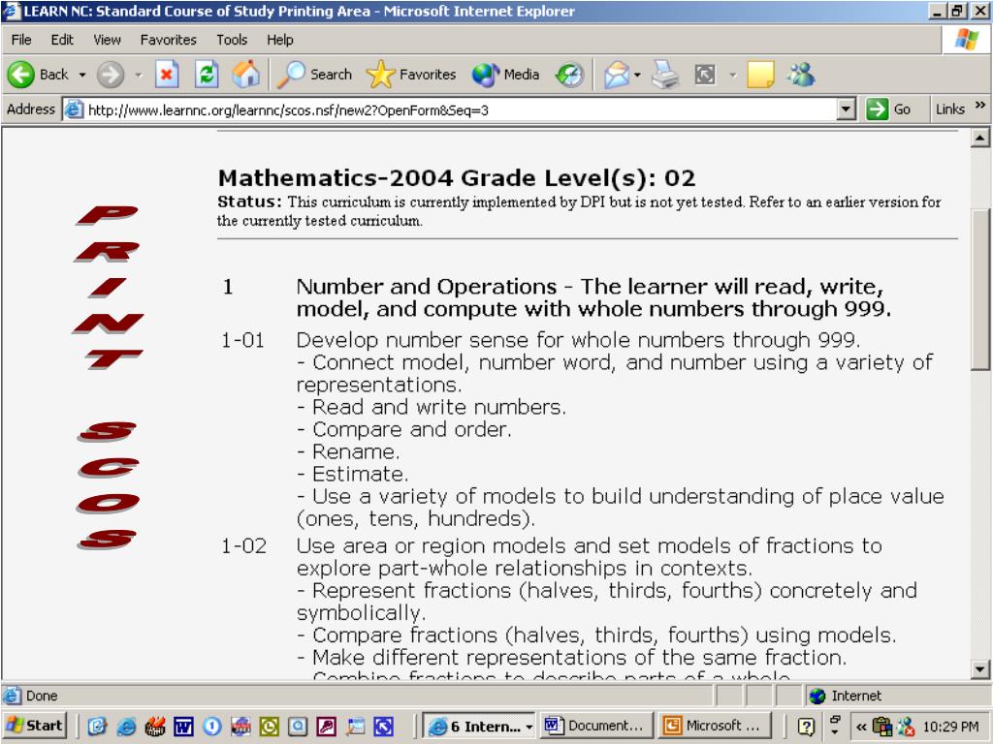The width and height of the screenshot is (993, 744).
Task: Click the Access key icon in quick launch
Action: 327,727
